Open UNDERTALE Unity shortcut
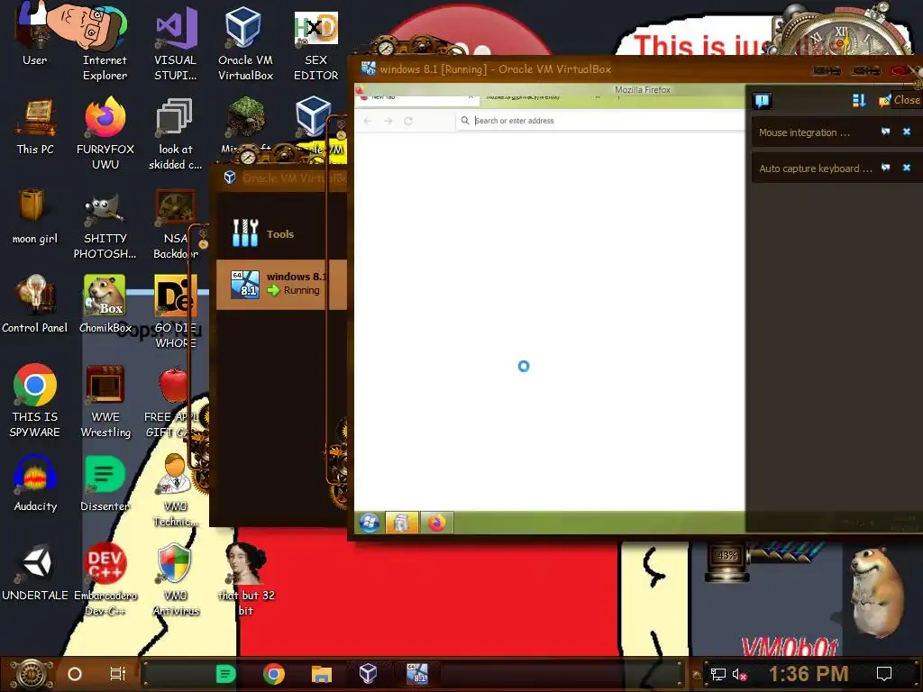 click(x=35, y=574)
